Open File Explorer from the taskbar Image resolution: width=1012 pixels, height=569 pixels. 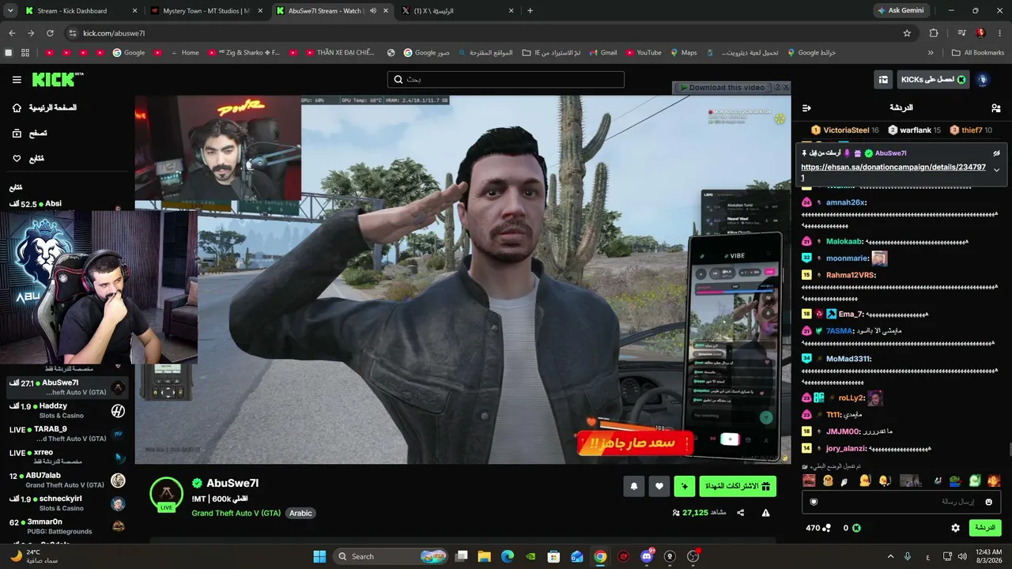coord(484,556)
